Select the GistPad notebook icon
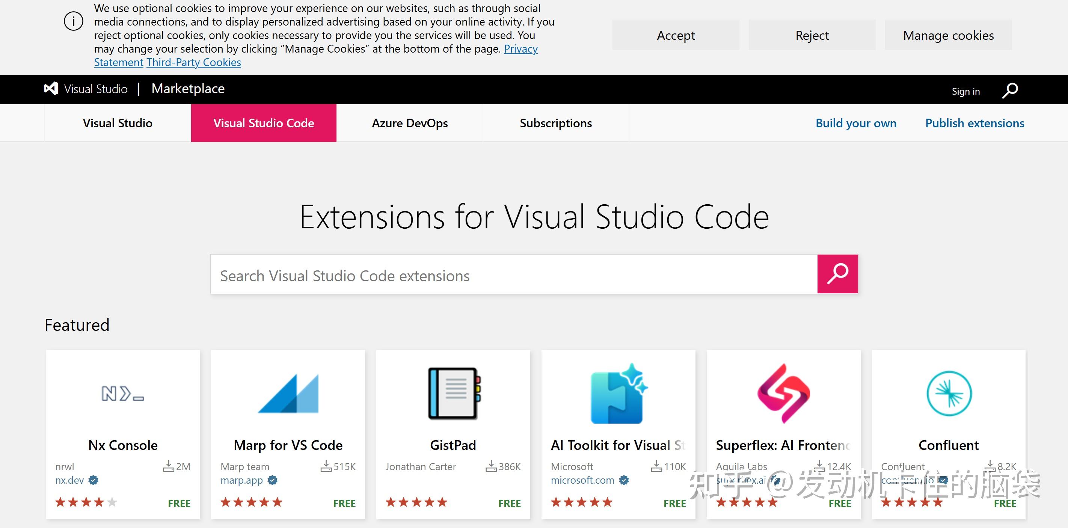Screen dimensions: 1068x528 (x=453, y=393)
